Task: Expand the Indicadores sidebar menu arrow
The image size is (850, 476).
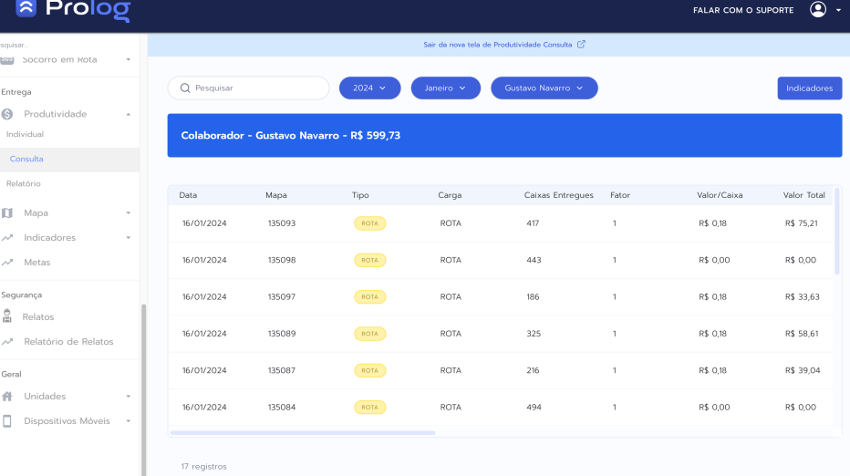Action: [x=128, y=238]
